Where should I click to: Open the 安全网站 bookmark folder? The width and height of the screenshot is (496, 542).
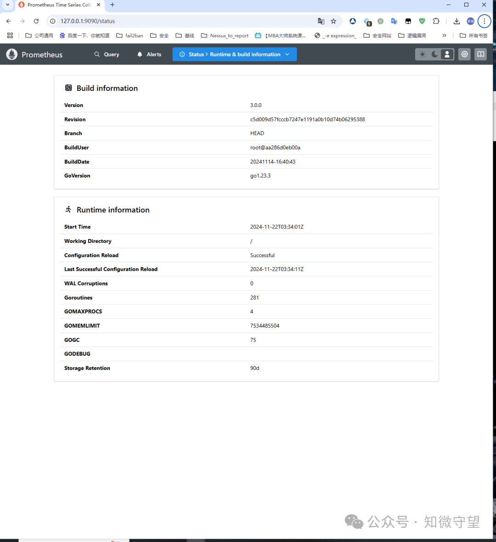pyautogui.click(x=378, y=35)
